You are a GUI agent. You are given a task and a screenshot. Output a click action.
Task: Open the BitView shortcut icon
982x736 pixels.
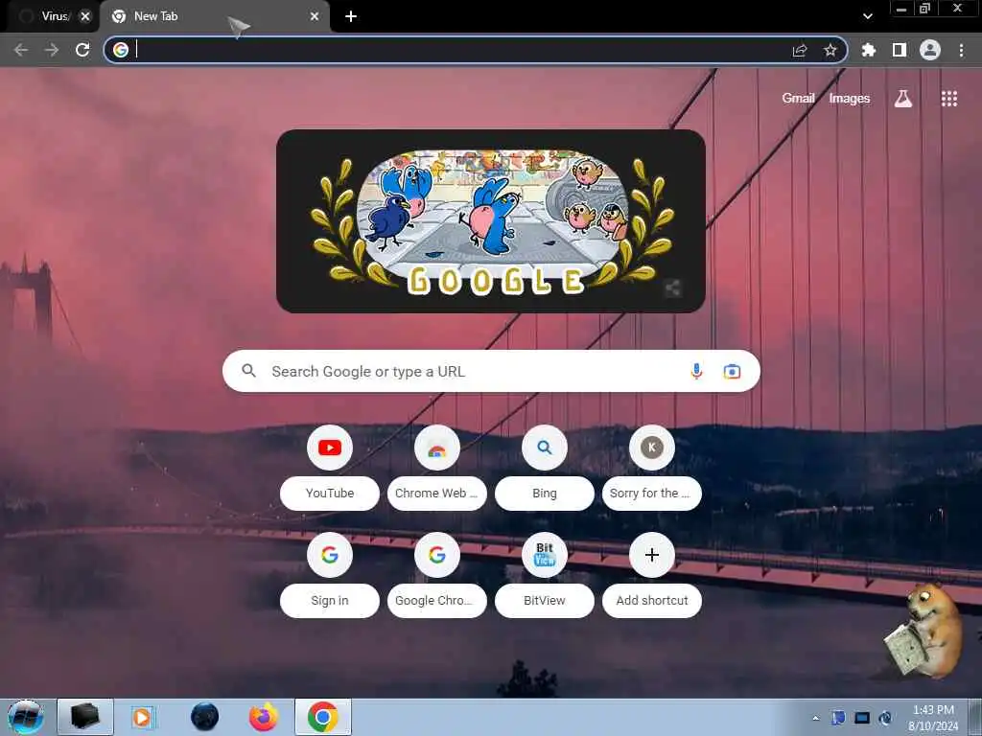click(545, 555)
